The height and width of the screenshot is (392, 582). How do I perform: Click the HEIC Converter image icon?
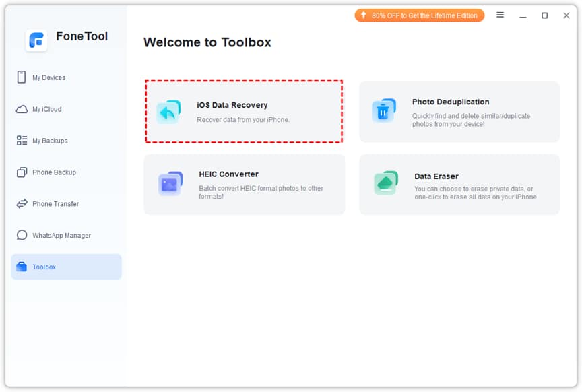170,183
